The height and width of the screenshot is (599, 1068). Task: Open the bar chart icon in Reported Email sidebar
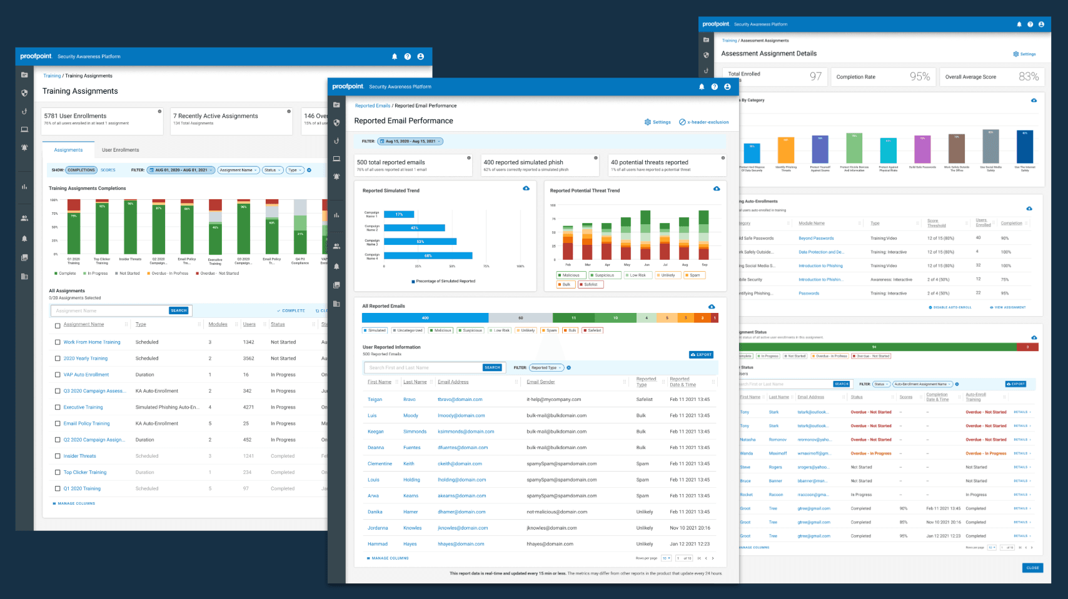point(336,215)
